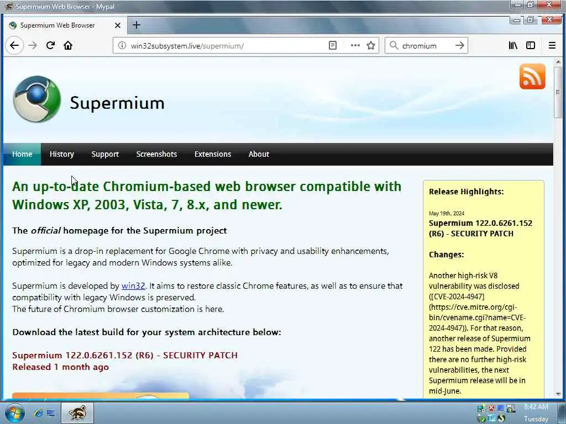Screen dimensions: 566x424
Task: Show the browser sidebar
Action: point(530,45)
